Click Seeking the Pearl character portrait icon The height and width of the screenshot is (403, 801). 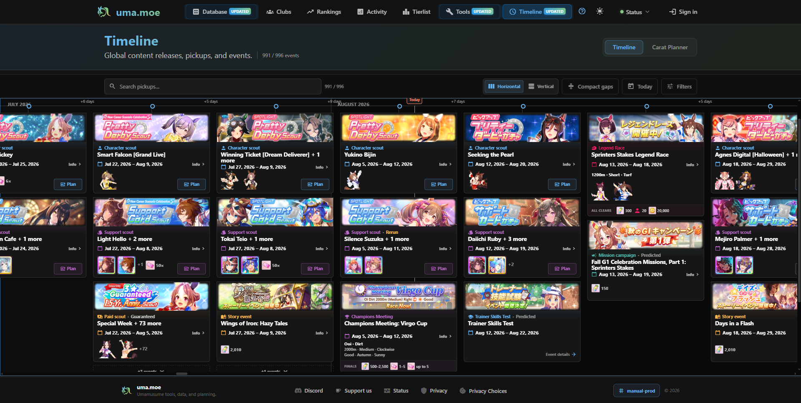pyautogui.click(x=478, y=180)
